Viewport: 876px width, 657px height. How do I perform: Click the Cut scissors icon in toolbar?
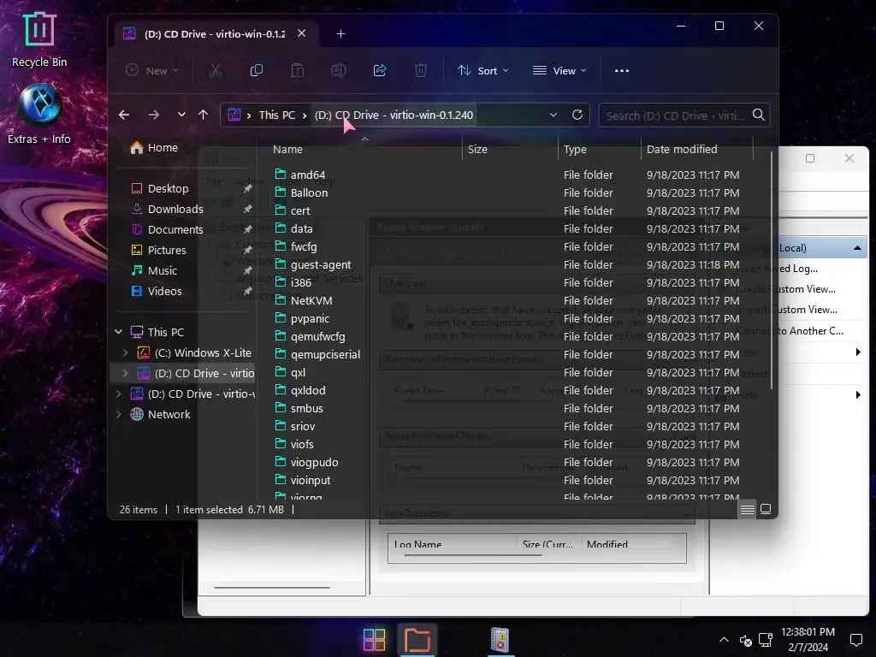click(215, 70)
